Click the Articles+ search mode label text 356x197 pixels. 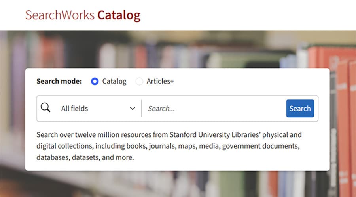[160, 81]
